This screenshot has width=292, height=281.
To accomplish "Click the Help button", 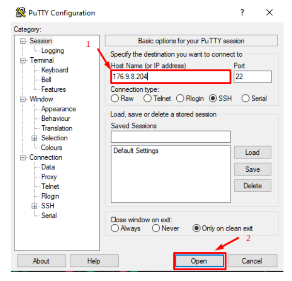I will coord(94,261).
